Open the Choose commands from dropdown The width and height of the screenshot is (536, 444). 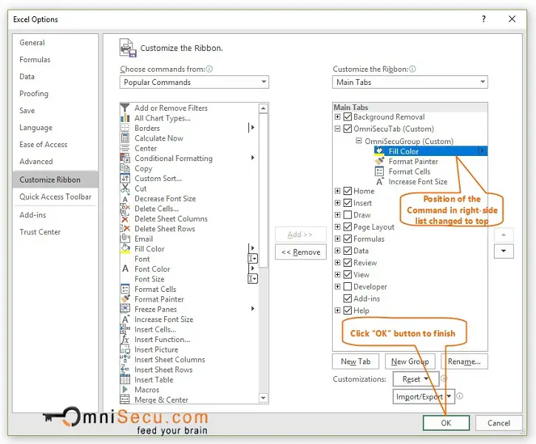click(194, 82)
